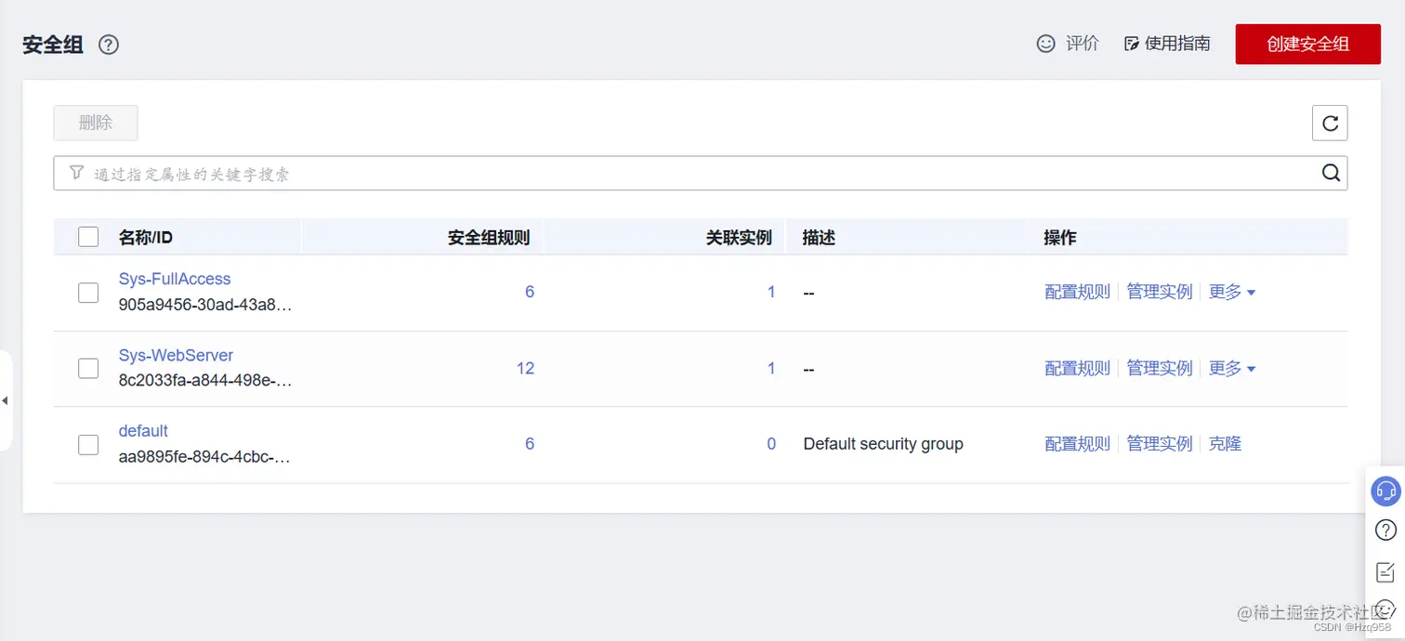This screenshot has height=641, width=1405.
Task: Click 克隆 for the default group
Action: [1225, 444]
